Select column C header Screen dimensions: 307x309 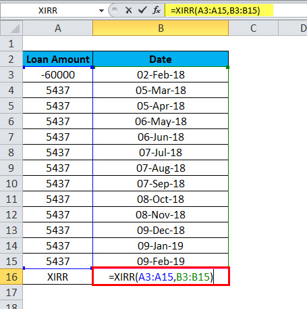[254, 28]
